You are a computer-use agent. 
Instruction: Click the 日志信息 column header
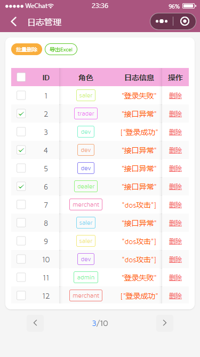click(139, 78)
